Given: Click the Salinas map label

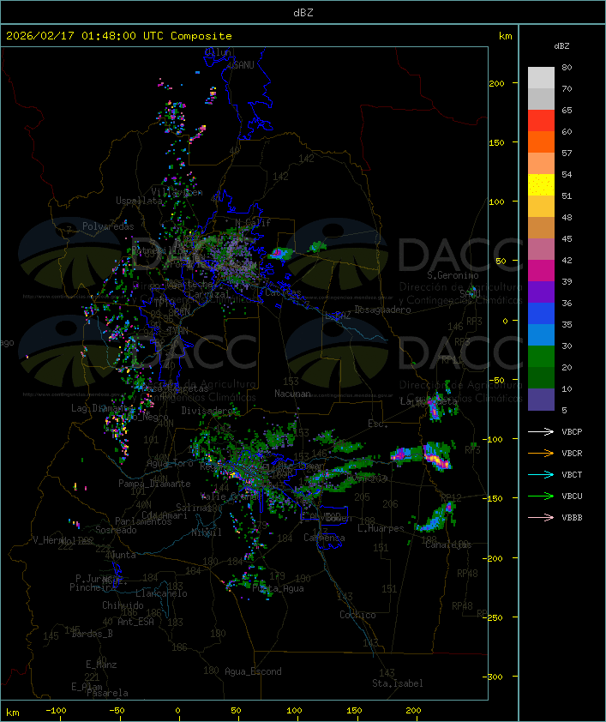Looking at the screenshot, I should tap(194, 507).
